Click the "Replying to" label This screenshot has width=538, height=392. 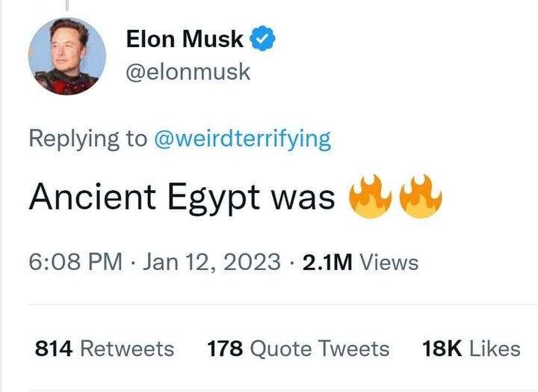[88, 138]
